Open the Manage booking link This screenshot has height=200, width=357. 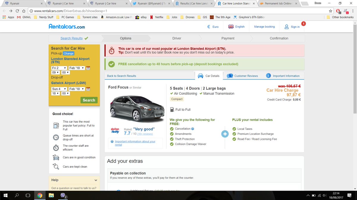point(264,27)
